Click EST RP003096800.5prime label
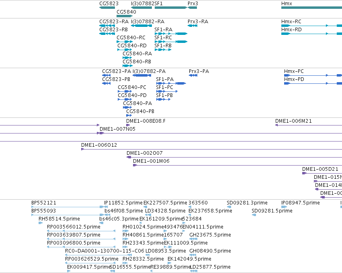This screenshot has height=273, width=342. pyautogui.click(x=74, y=243)
